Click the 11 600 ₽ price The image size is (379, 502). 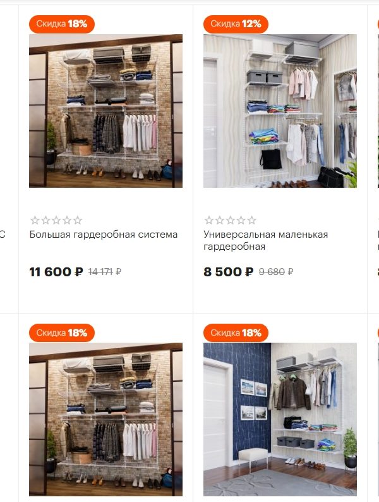[56, 272]
